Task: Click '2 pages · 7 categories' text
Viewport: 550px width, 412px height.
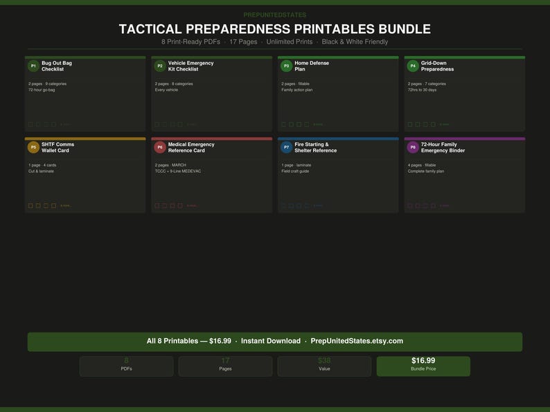Action: click(427, 84)
